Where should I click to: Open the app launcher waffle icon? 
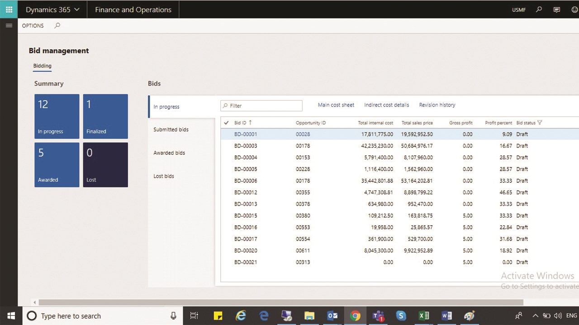click(x=9, y=9)
